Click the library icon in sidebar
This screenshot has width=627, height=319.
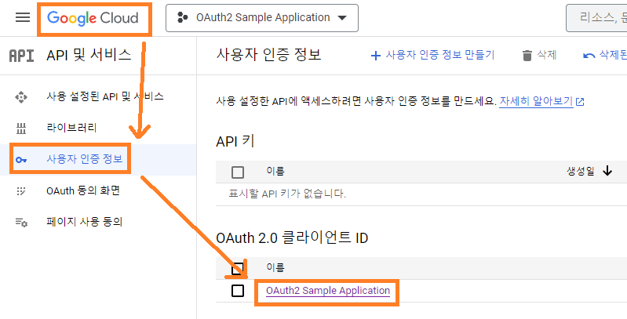(20, 129)
